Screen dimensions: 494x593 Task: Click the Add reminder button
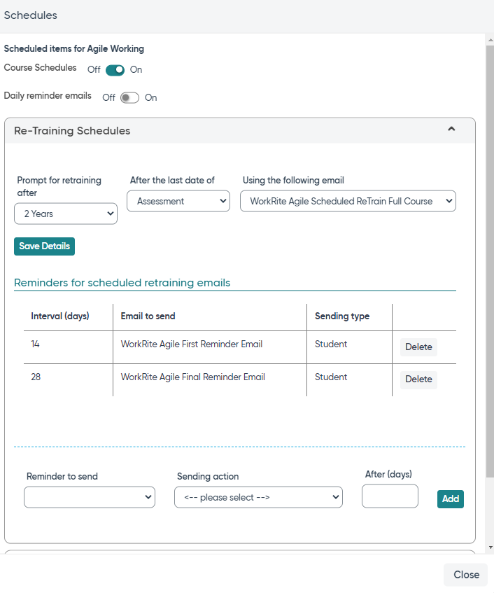[451, 498]
